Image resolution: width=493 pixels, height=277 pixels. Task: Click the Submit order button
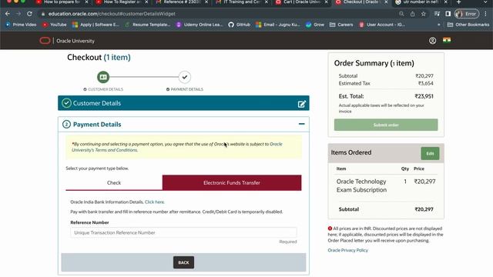pyautogui.click(x=386, y=125)
